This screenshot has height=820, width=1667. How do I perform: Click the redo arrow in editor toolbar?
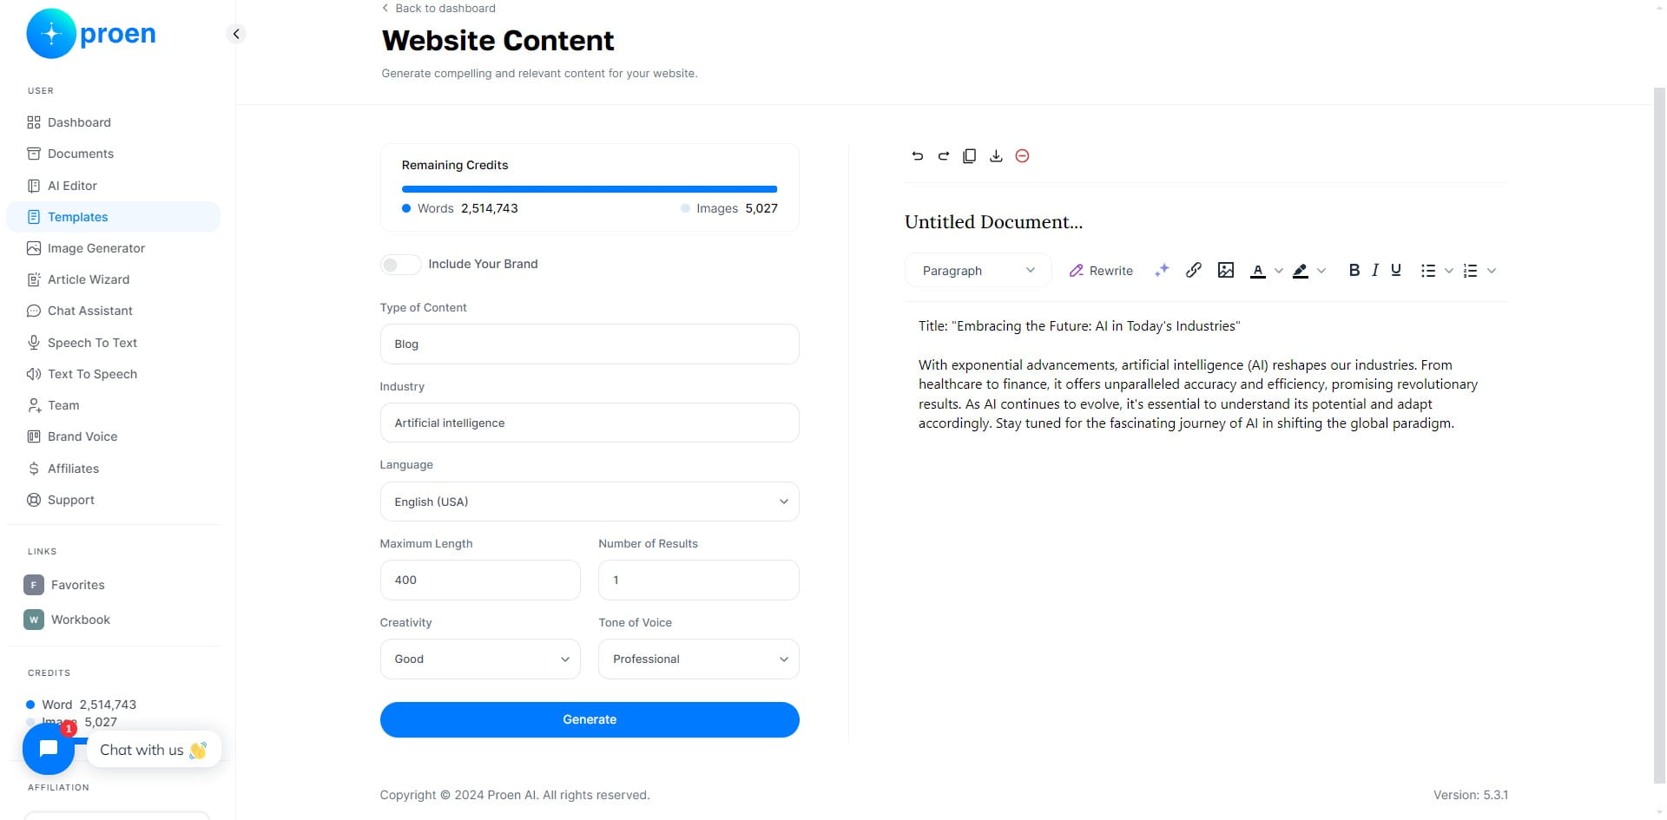click(943, 156)
